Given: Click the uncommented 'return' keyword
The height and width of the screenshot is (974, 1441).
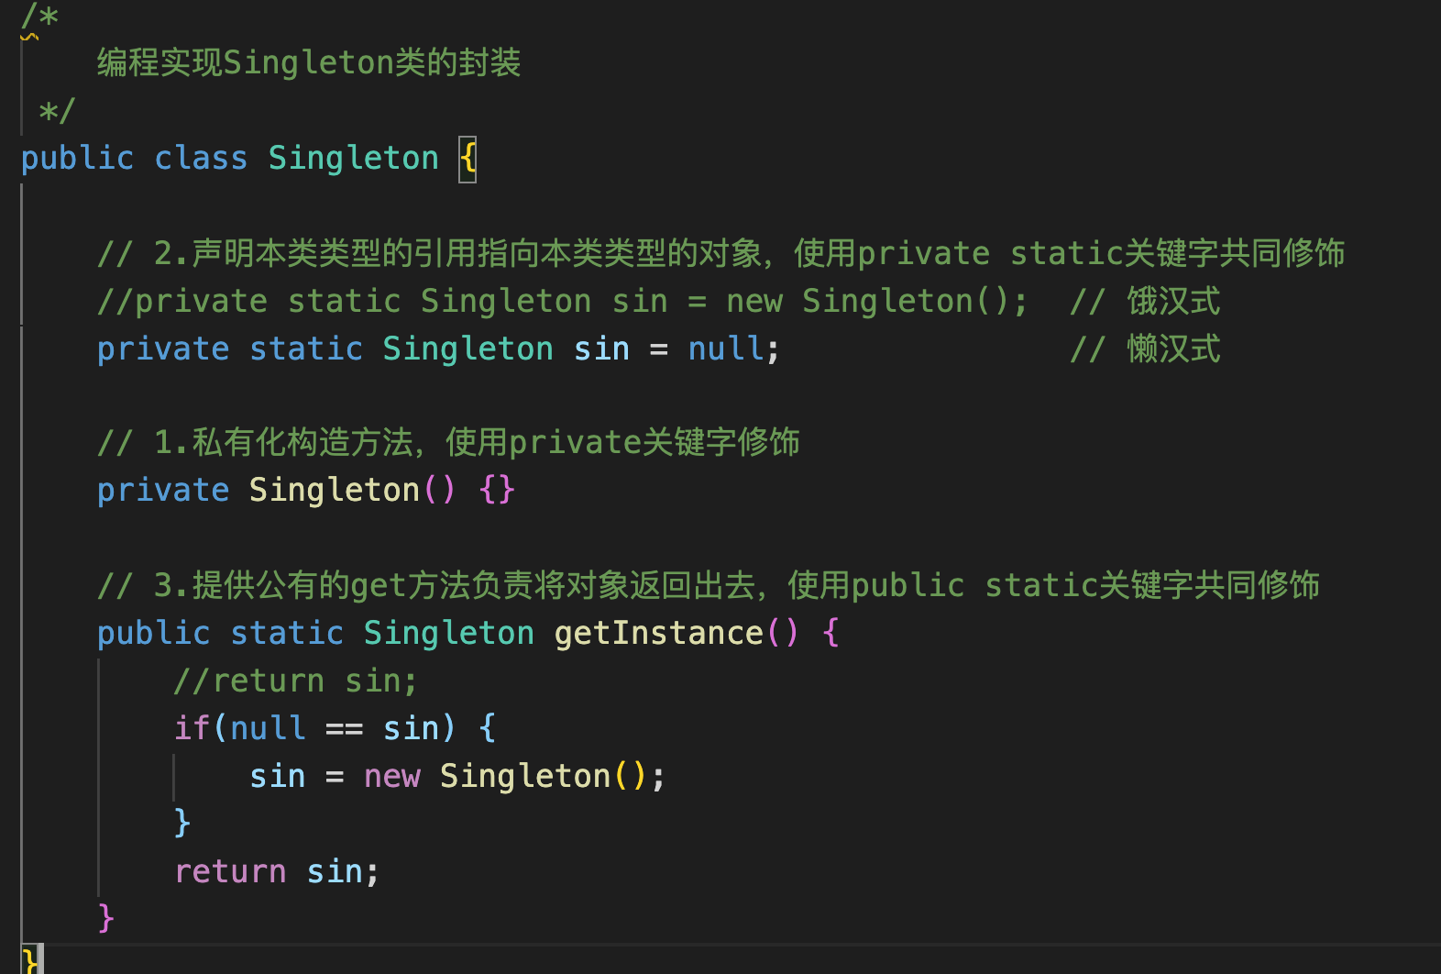Looking at the screenshot, I should tap(230, 871).
